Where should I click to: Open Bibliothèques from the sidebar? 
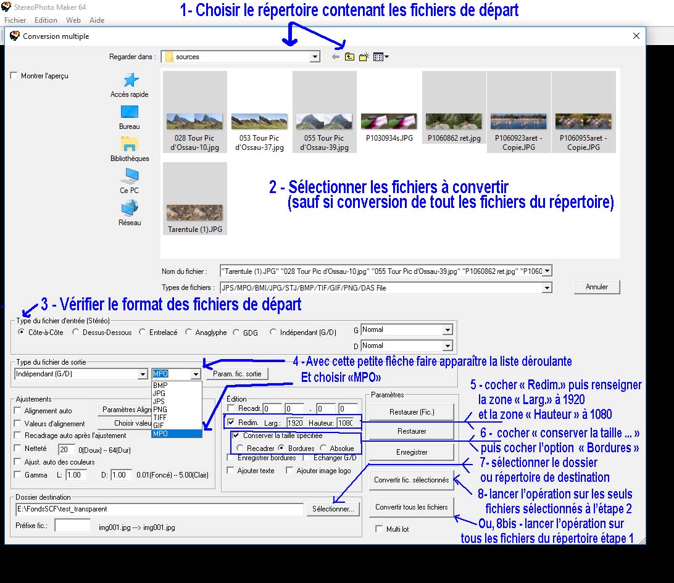coord(130,148)
